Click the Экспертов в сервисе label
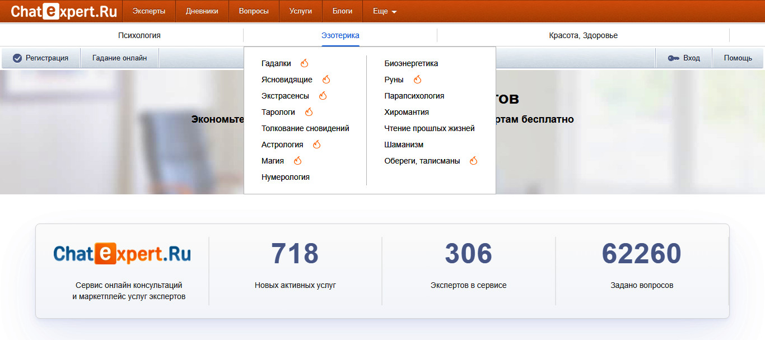765x340 pixels. 469,285
